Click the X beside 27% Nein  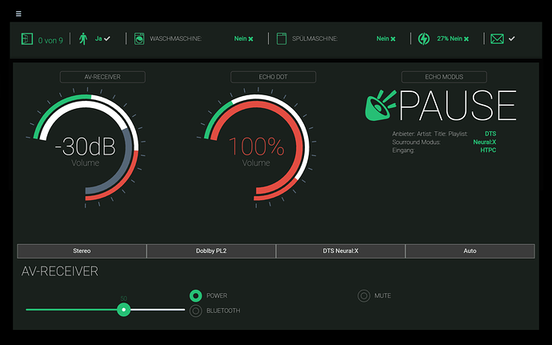pos(466,38)
